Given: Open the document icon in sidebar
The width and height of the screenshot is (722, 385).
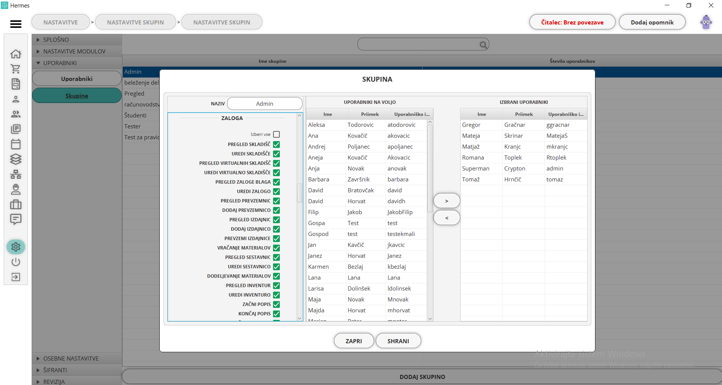Looking at the screenshot, I should (x=16, y=84).
